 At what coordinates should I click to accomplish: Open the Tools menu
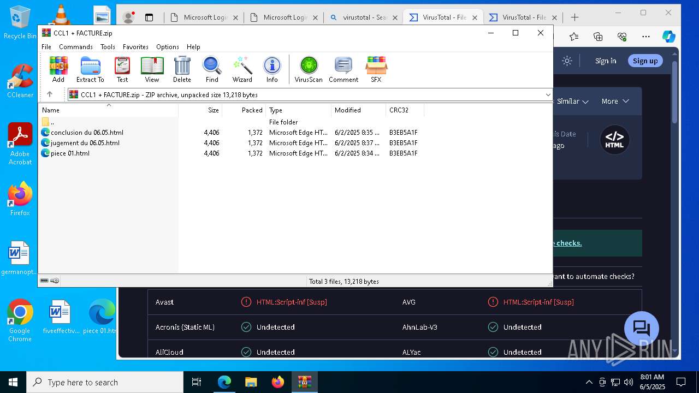pyautogui.click(x=108, y=47)
